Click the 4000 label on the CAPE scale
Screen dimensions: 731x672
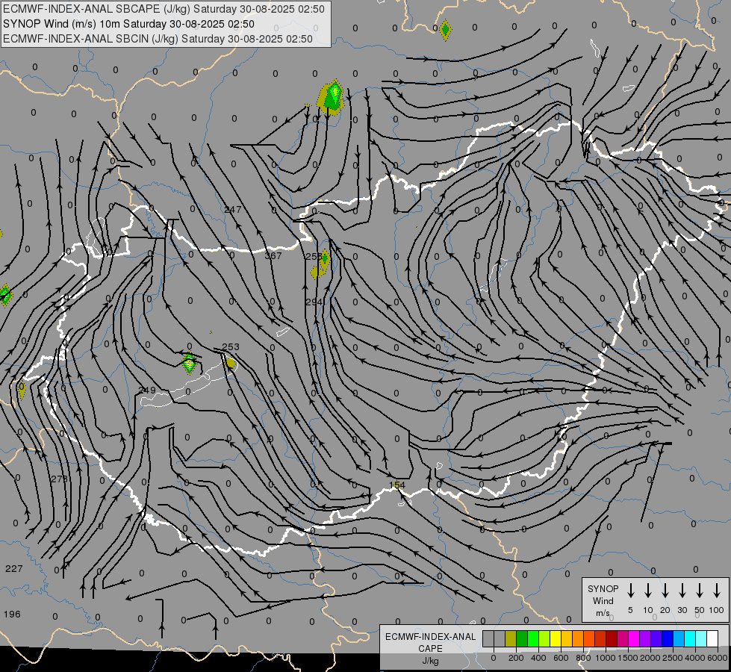click(695, 658)
